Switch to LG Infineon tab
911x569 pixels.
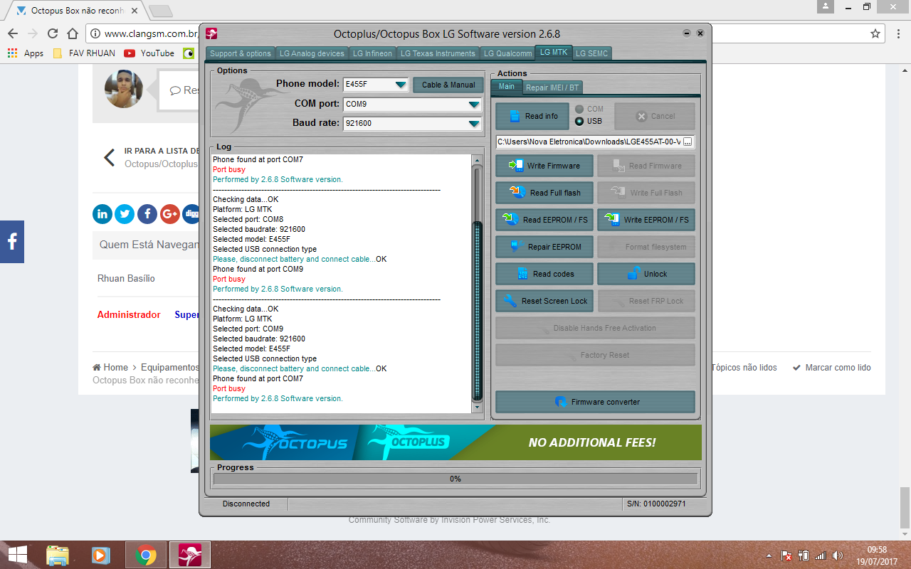tap(372, 53)
